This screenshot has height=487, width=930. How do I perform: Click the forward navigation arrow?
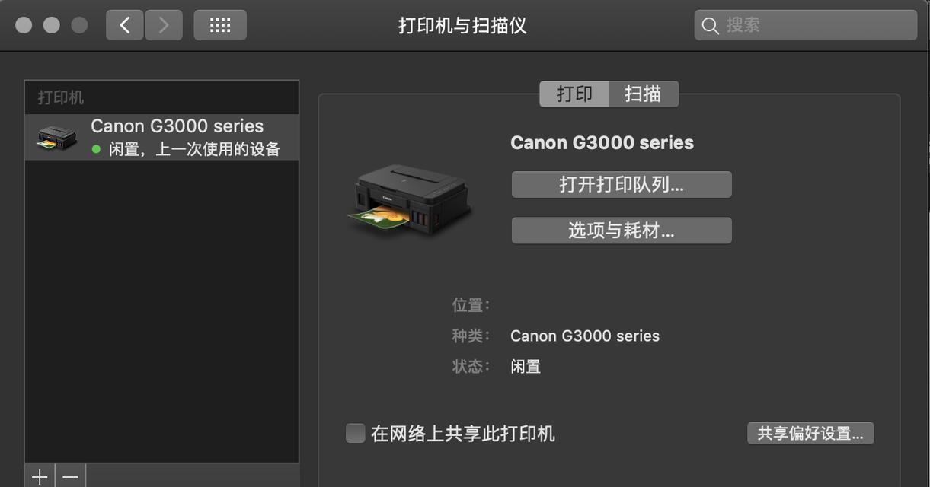click(x=163, y=25)
